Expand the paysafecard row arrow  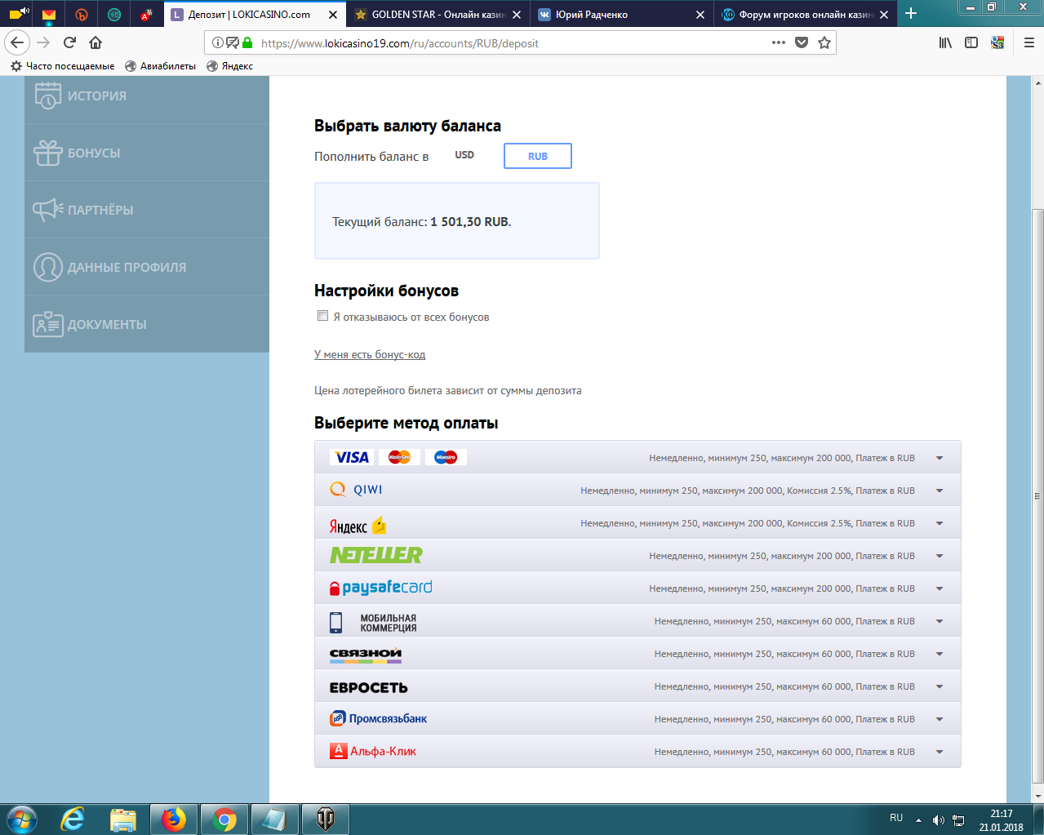940,588
